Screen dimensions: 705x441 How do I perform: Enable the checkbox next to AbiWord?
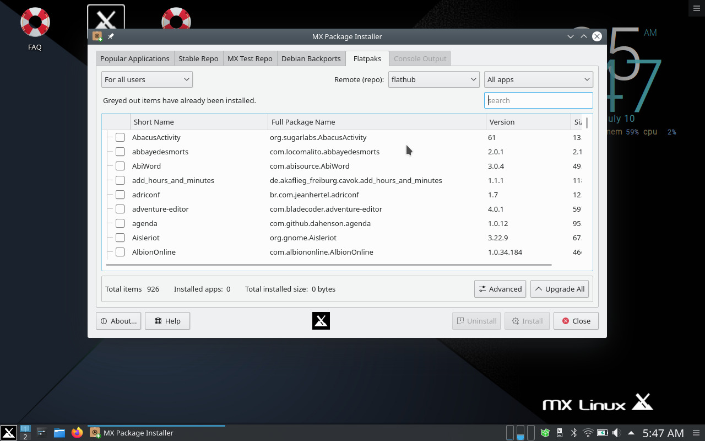coord(120,166)
